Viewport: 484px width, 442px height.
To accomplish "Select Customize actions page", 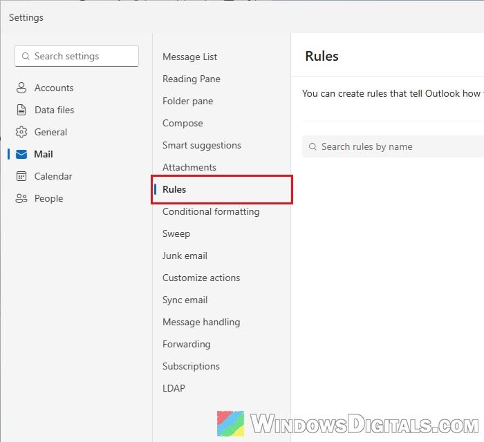I will click(x=201, y=278).
